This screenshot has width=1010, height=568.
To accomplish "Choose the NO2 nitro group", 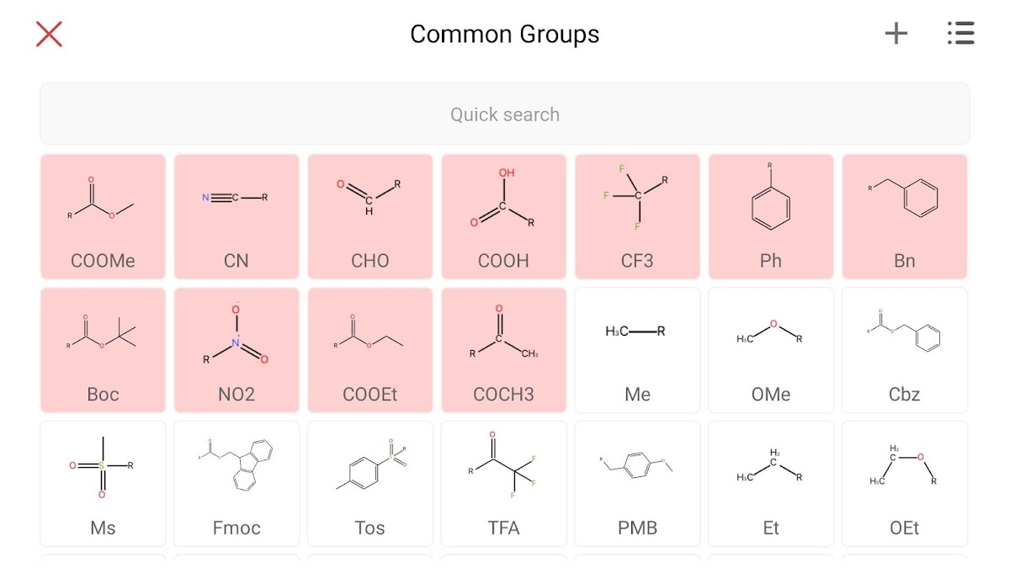I will [x=237, y=350].
